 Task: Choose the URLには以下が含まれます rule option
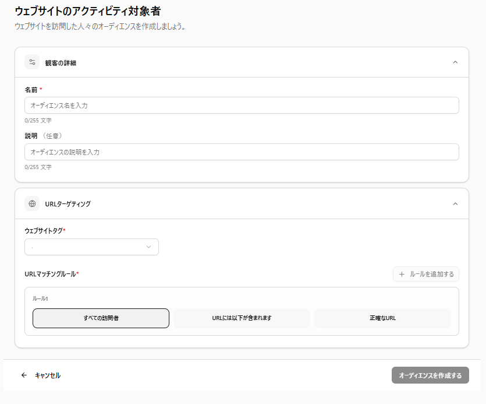click(242, 318)
